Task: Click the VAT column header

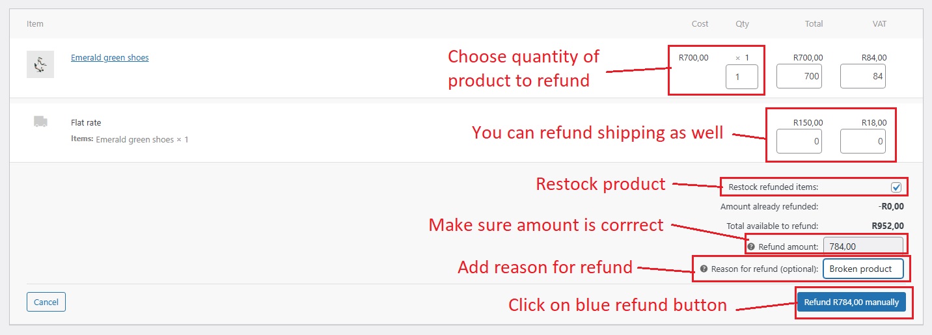Action: pyautogui.click(x=879, y=24)
